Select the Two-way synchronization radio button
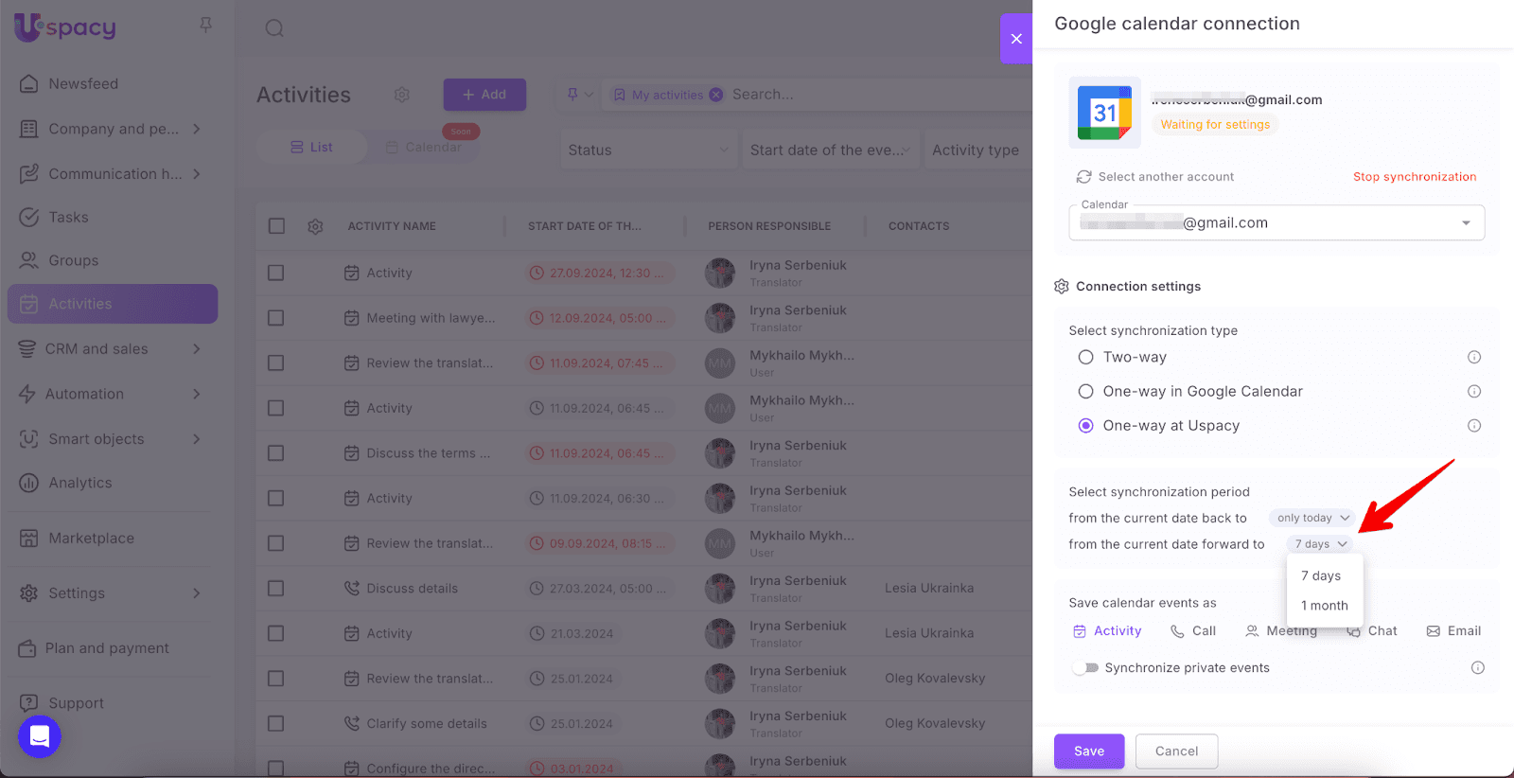Viewport: 1514px width, 778px height. pos(1086,357)
